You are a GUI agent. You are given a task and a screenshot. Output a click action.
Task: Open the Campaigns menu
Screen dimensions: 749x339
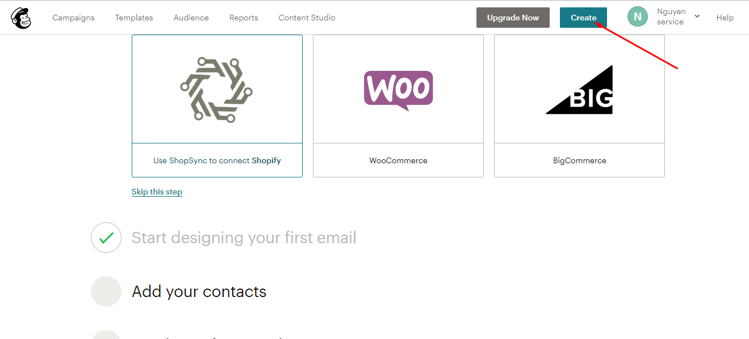click(73, 18)
